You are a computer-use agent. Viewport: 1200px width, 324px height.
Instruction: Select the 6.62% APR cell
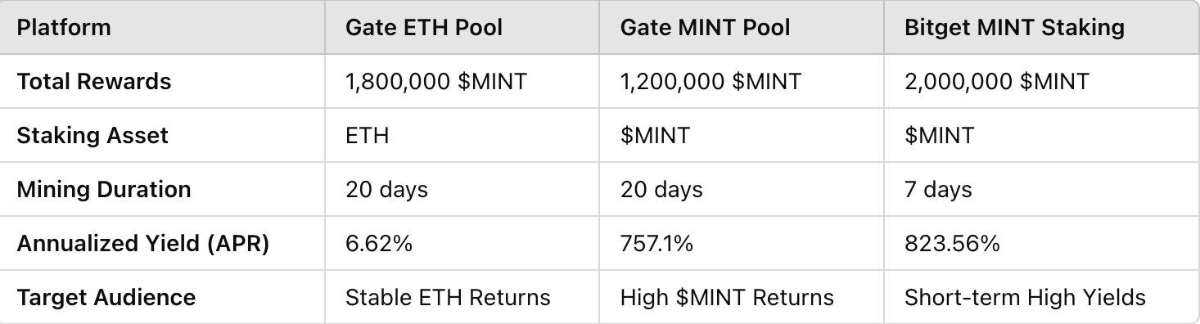(462, 243)
